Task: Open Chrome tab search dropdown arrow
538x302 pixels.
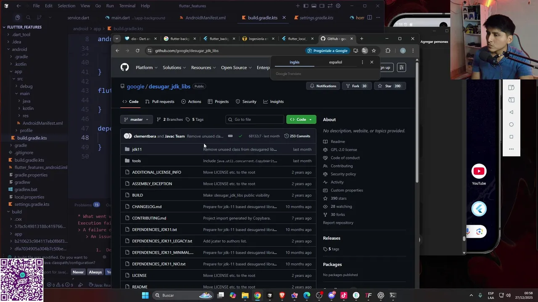Action: coord(117,39)
